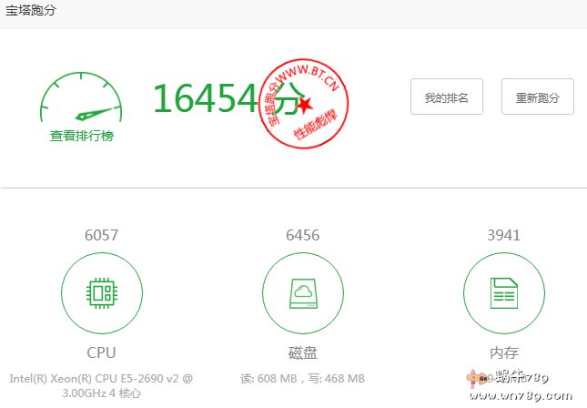587x408 pixels.
Task: Open the 查看排行榜 leaderboard link
Action: pyautogui.click(x=81, y=136)
